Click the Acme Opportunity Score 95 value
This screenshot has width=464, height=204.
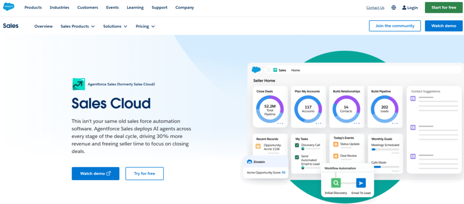tap(284, 172)
